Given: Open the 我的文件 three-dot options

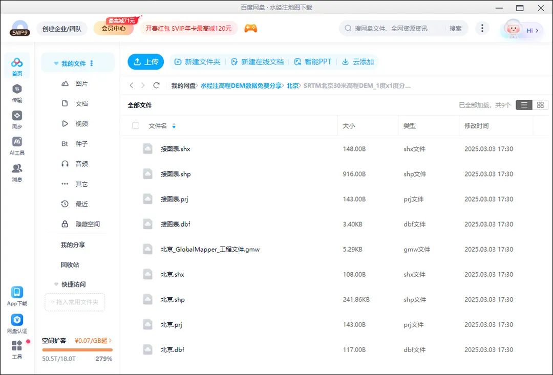Looking at the screenshot, I should (x=92, y=63).
